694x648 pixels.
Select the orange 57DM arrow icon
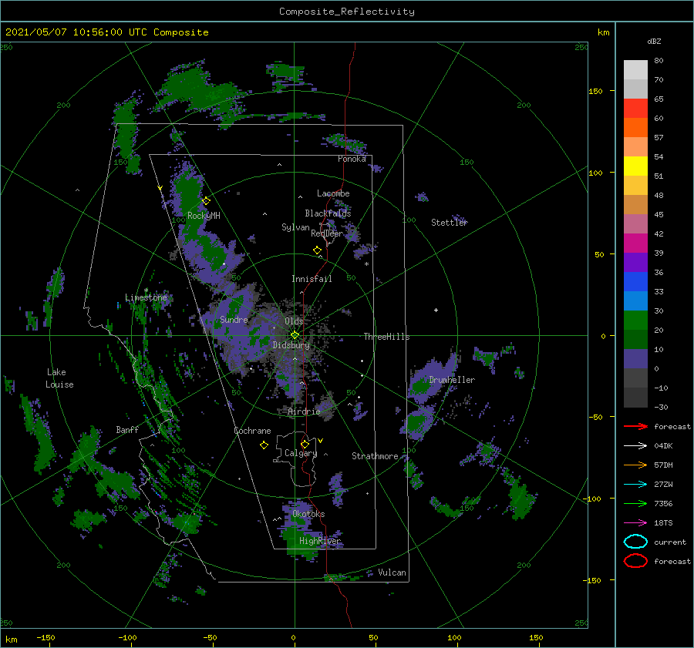click(x=635, y=465)
